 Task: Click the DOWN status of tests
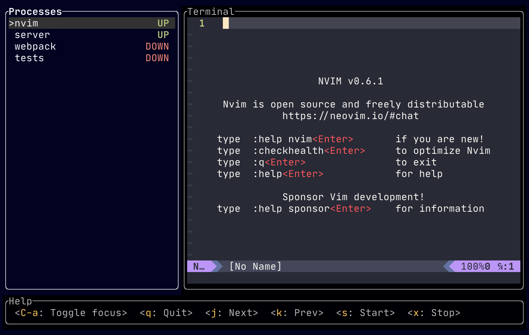157,58
